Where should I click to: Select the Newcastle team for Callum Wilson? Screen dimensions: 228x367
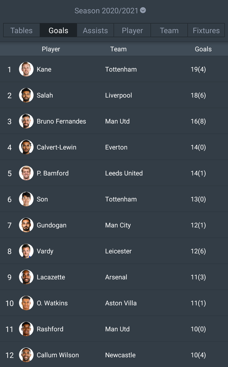pyautogui.click(x=120, y=355)
